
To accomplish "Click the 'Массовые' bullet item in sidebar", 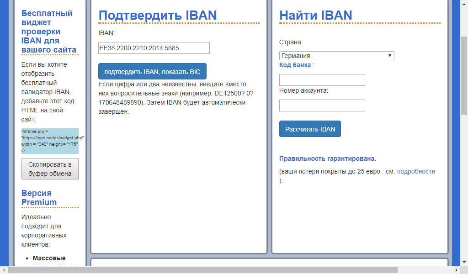I will 49,258.
